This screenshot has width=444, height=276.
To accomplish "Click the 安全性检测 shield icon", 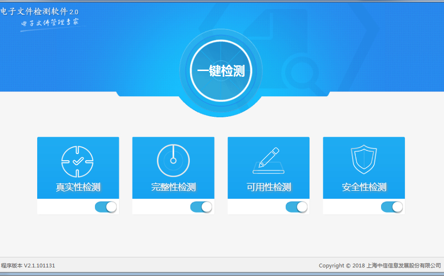I will coord(364,160).
